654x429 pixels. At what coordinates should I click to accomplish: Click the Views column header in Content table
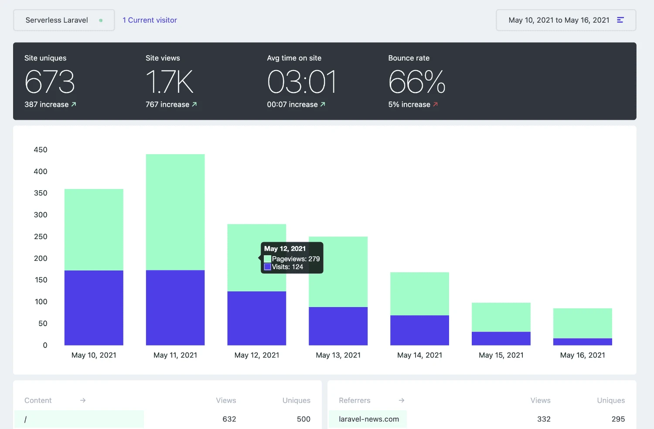click(x=226, y=400)
